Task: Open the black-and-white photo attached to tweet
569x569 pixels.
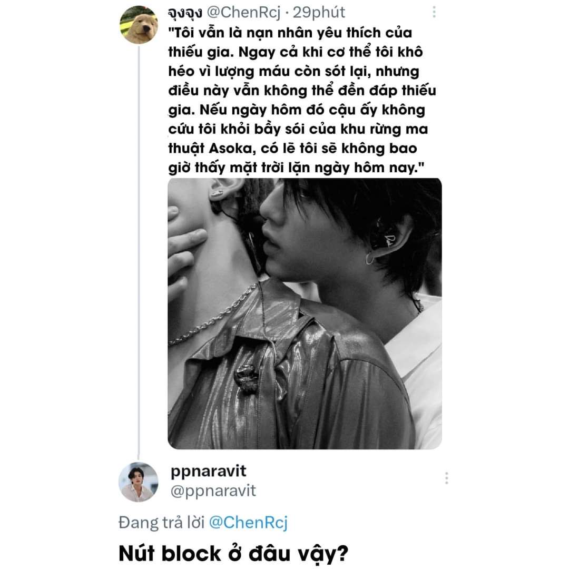Action: click(305, 313)
